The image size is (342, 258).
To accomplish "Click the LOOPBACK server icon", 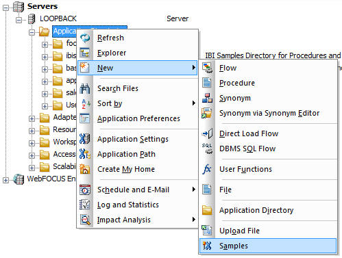I will point(32,18).
